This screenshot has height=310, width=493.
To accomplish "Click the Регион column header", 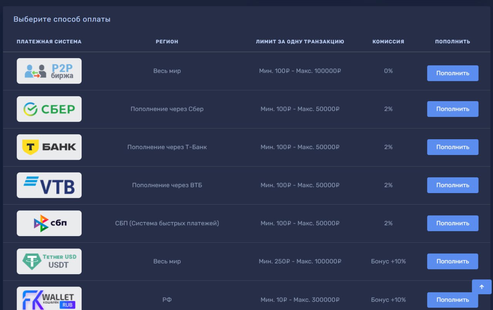I will click(x=167, y=42).
